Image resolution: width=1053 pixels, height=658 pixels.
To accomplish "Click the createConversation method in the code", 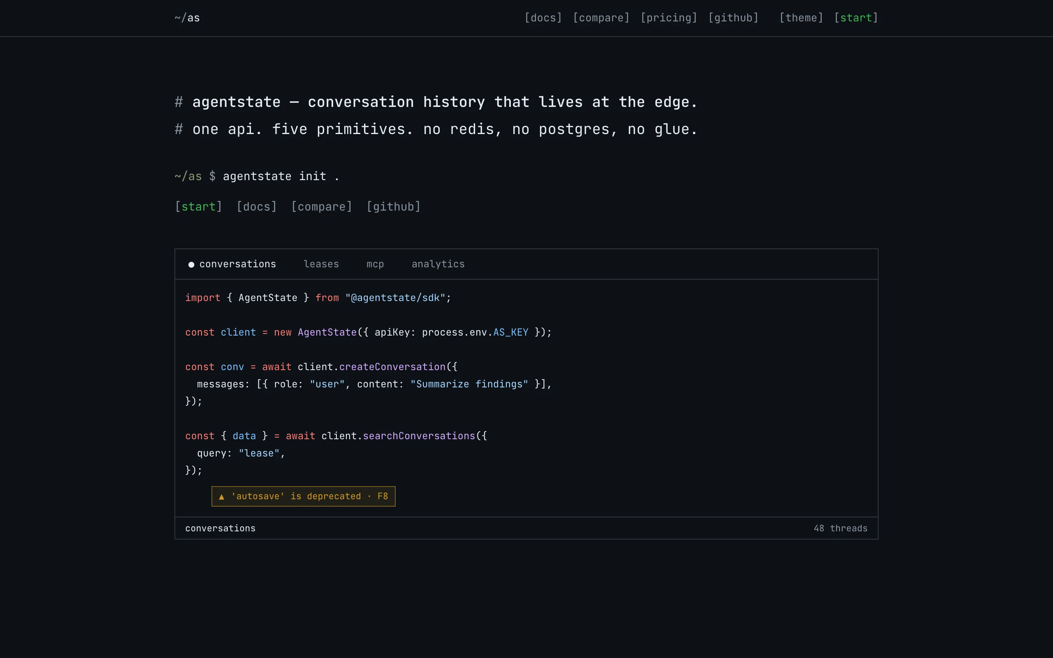I will [392, 367].
